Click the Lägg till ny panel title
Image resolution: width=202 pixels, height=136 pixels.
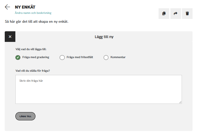pos(104,37)
